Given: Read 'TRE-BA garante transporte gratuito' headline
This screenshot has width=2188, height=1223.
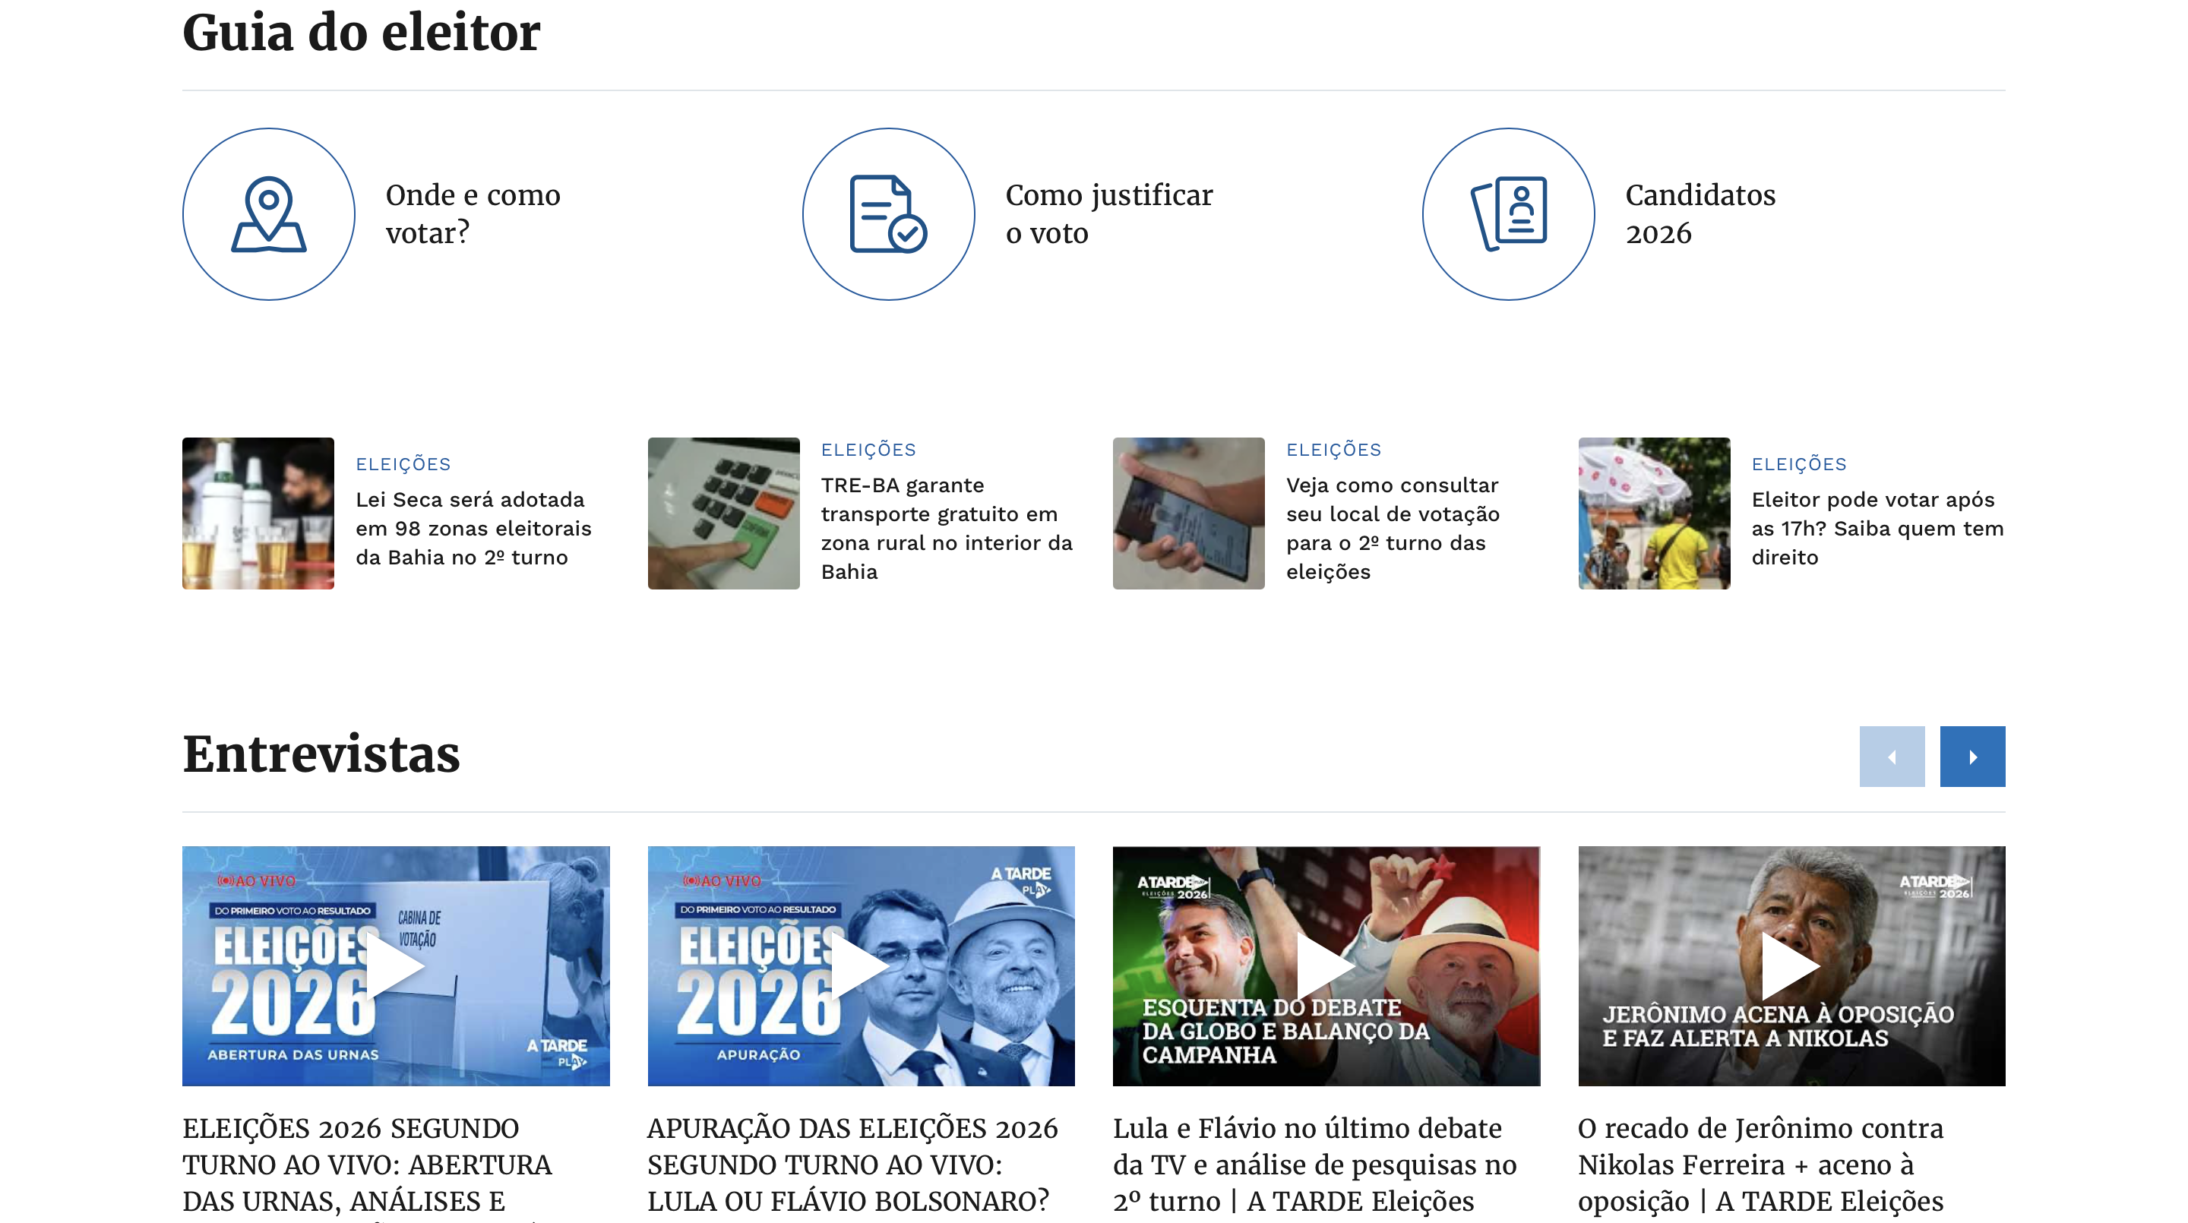Looking at the screenshot, I should point(947,528).
